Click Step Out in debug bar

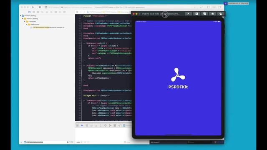point(101,125)
